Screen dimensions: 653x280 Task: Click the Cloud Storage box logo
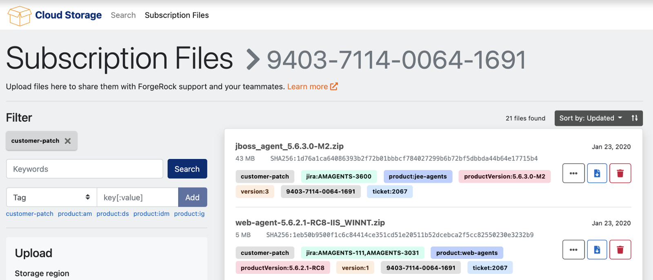(x=19, y=15)
